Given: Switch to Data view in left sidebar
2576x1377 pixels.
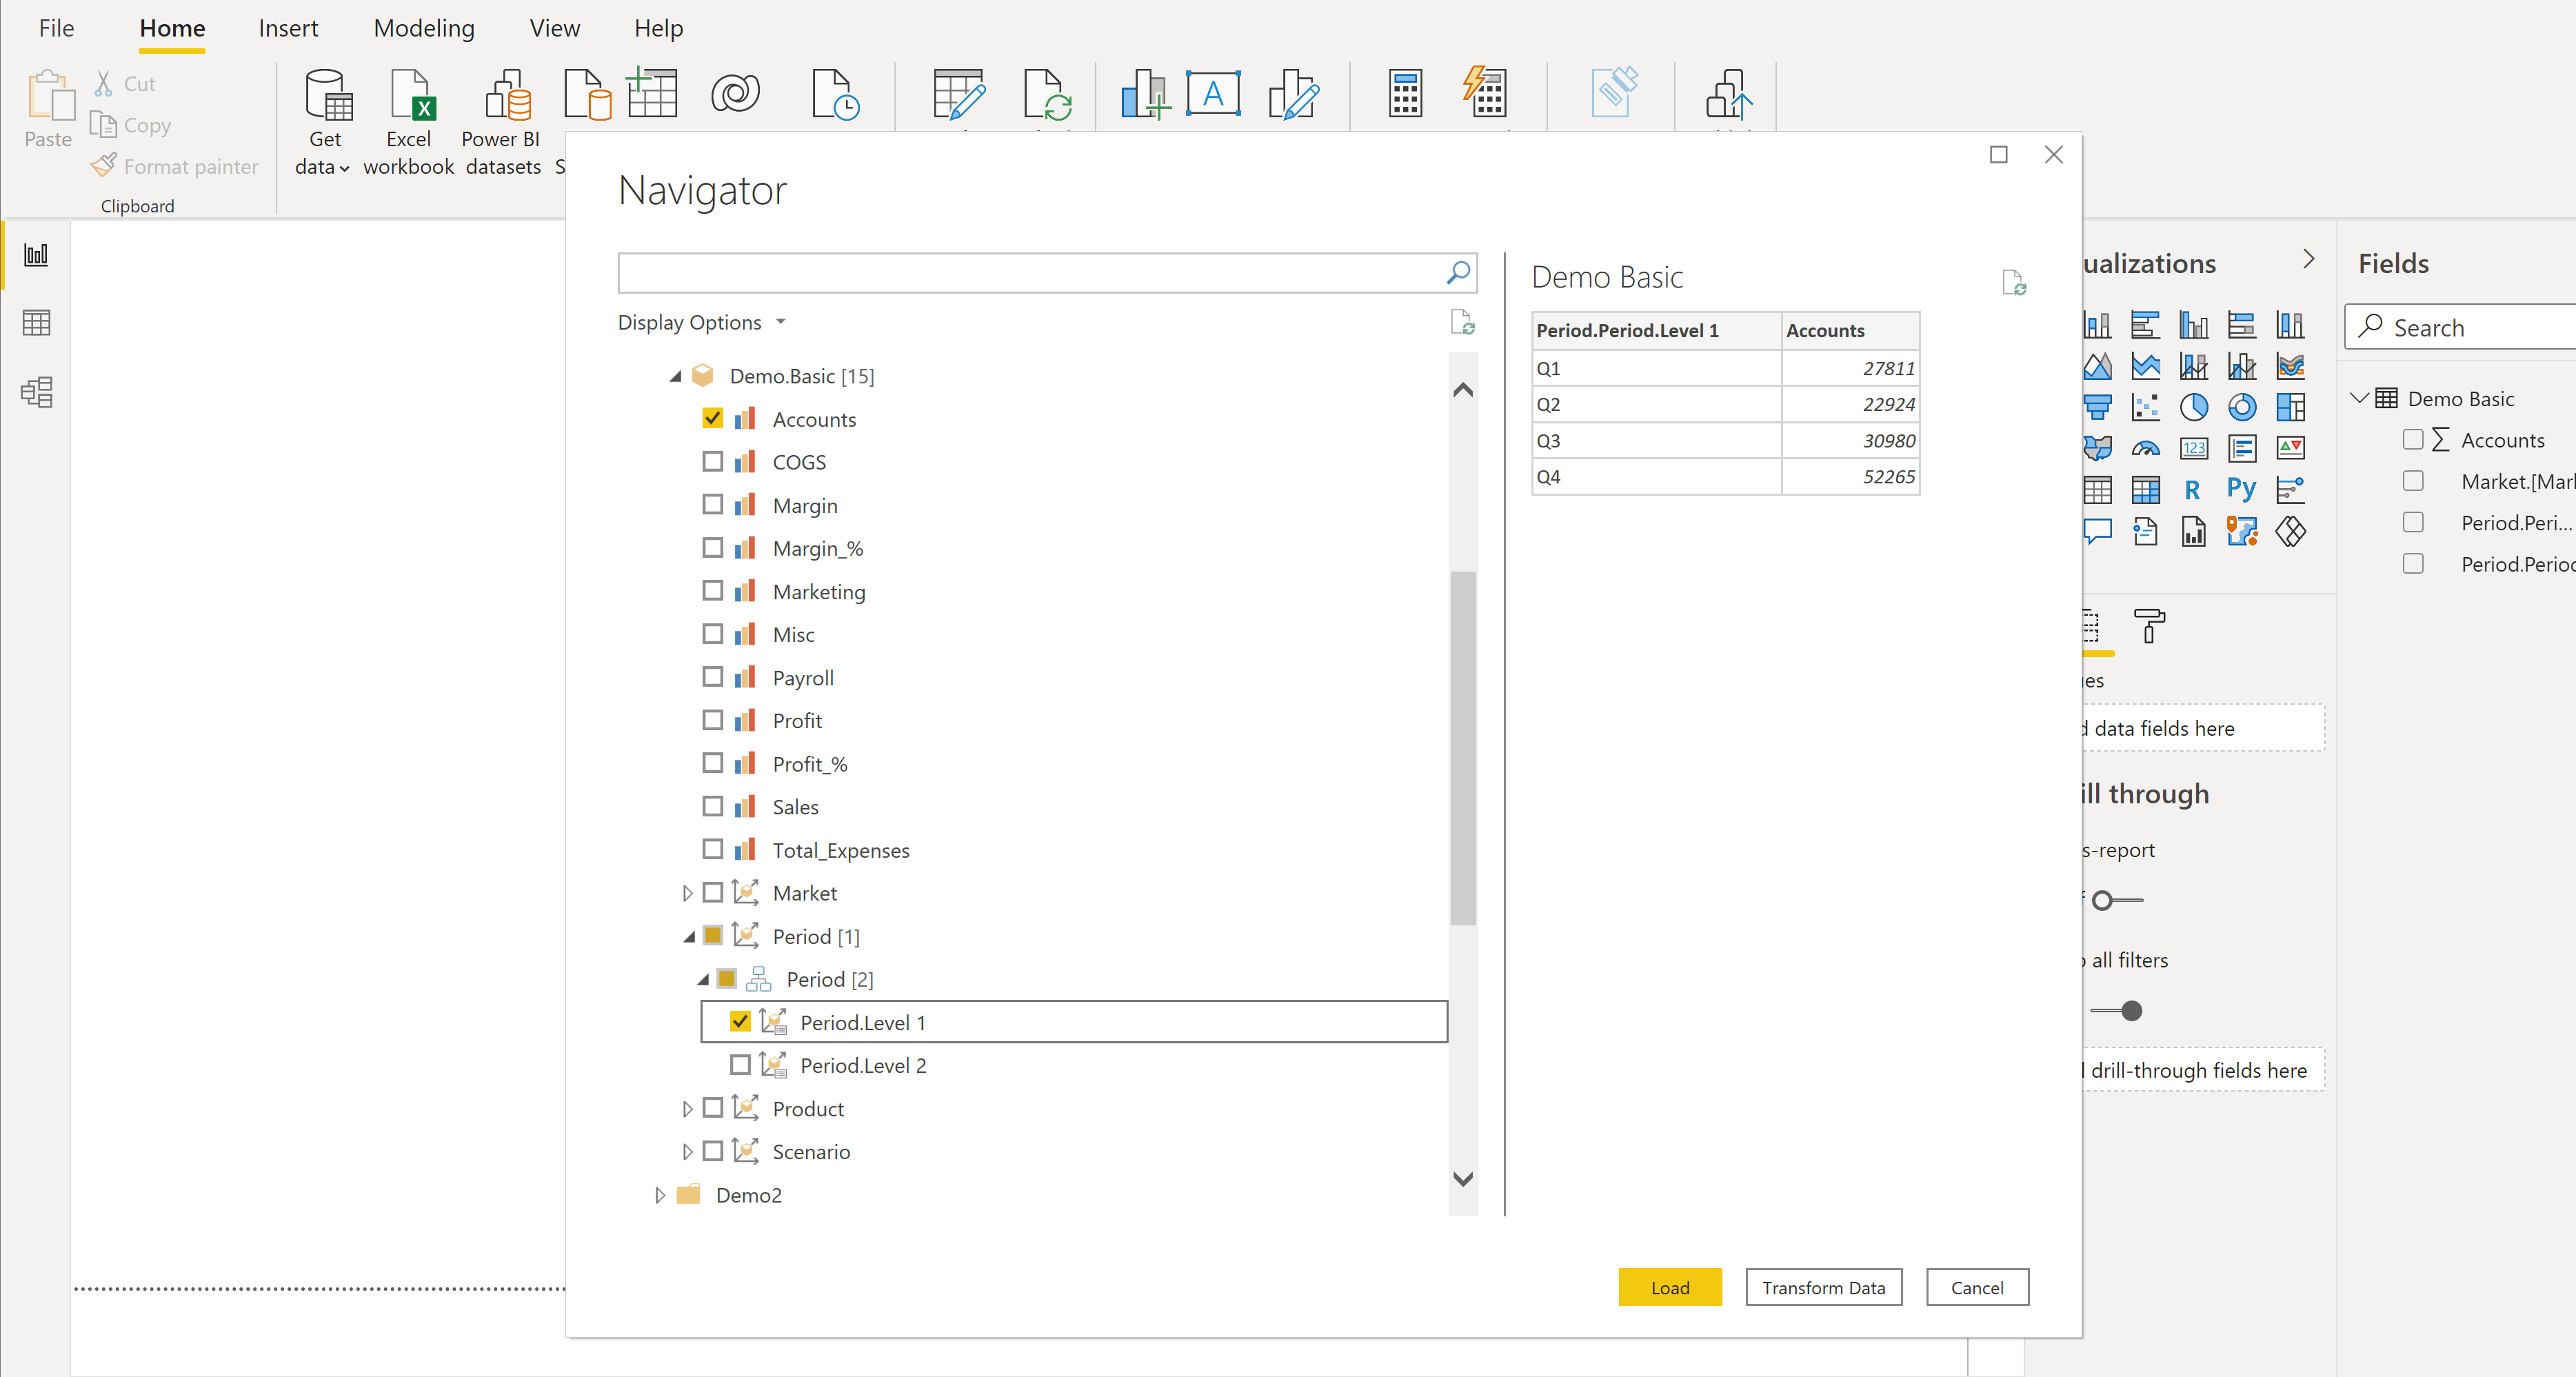Looking at the screenshot, I should tap(37, 323).
